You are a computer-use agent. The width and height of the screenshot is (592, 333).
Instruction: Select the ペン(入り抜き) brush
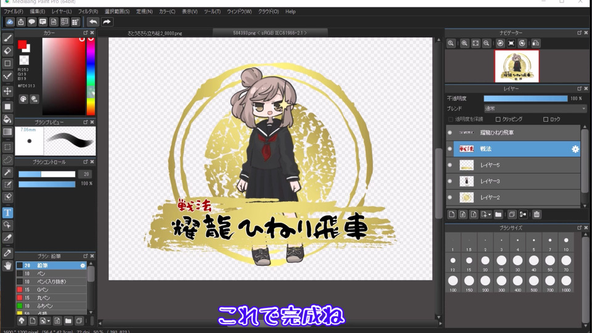[x=51, y=282]
